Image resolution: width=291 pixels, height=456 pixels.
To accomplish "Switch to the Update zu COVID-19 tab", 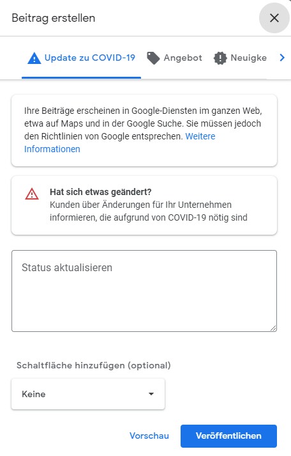I will [x=81, y=58].
